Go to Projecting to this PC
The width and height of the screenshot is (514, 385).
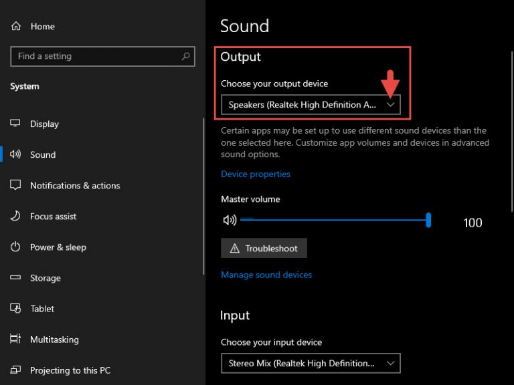[70, 370]
